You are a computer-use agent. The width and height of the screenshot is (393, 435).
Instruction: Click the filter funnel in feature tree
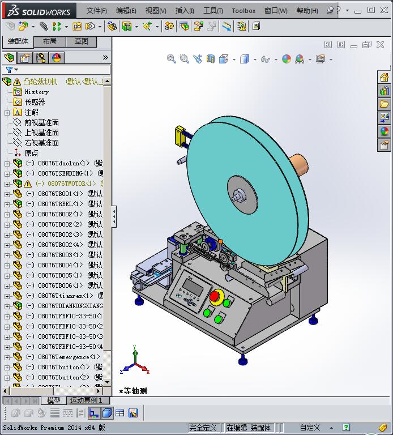point(10,70)
